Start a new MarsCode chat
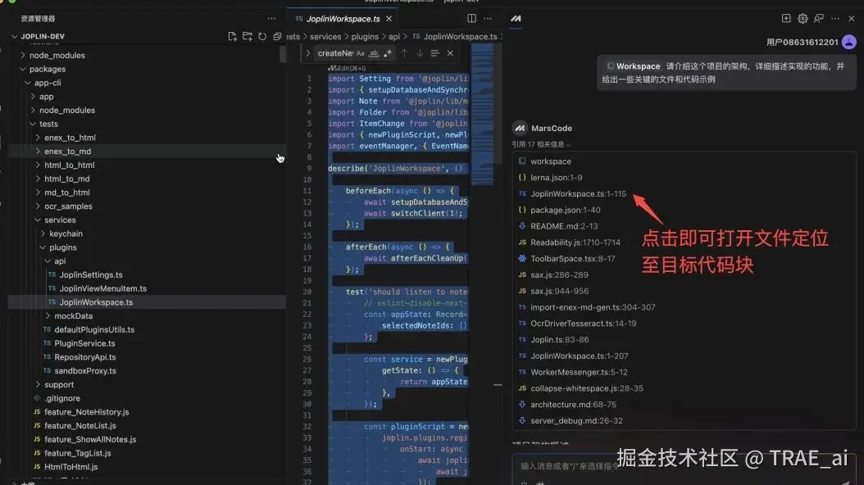Viewport: 864px width, 485px height. [x=786, y=19]
